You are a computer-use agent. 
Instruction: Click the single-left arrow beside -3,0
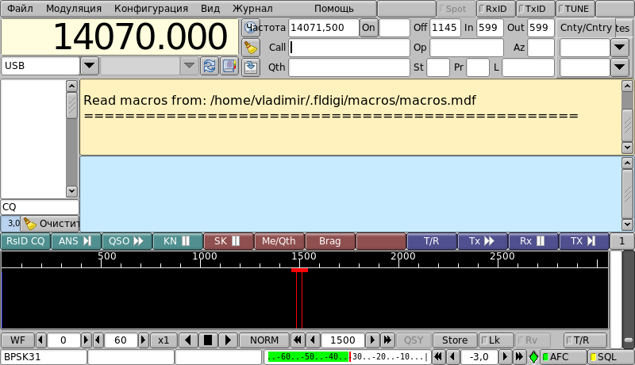pyautogui.click(x=452, y=357)
